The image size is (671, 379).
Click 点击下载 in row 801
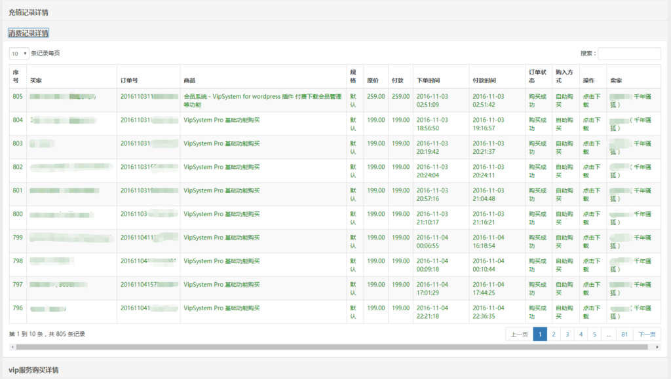[592, 194]
